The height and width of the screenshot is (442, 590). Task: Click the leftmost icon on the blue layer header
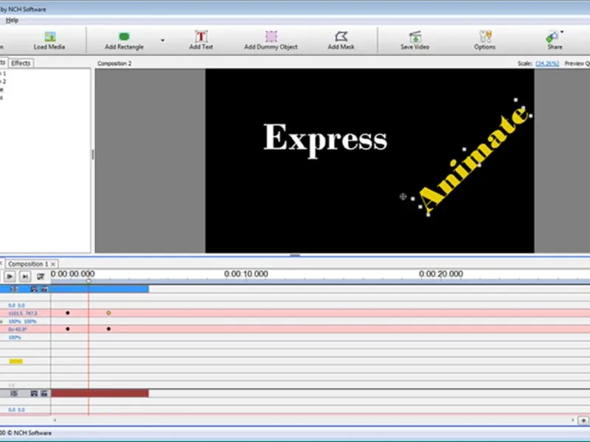pos(14,289)
